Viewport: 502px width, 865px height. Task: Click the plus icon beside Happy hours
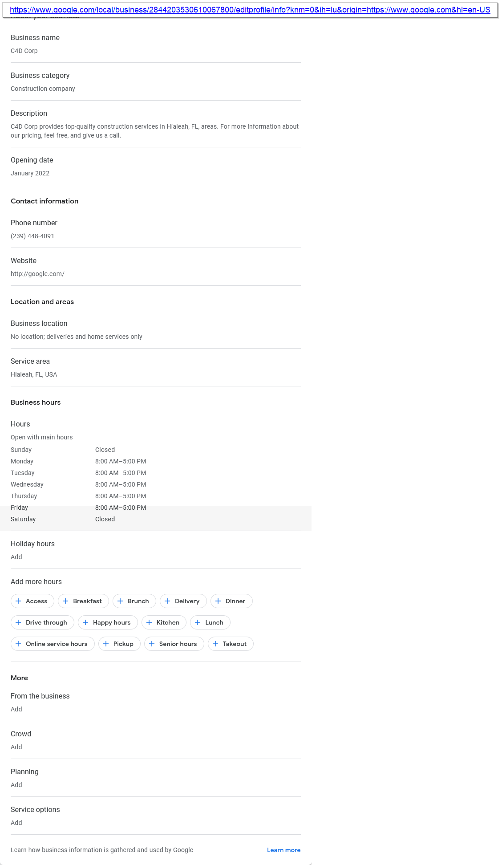(85, 622)
